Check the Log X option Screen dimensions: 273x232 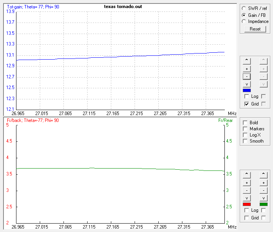click(x=245, y=135)
